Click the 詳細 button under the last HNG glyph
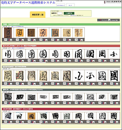This screenshot has width=122, height=130. coord(112,121)
